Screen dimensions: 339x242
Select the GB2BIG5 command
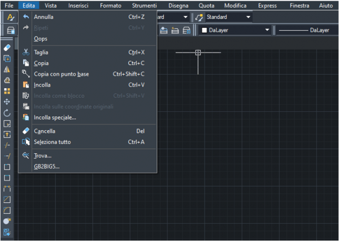pos(88,167)
